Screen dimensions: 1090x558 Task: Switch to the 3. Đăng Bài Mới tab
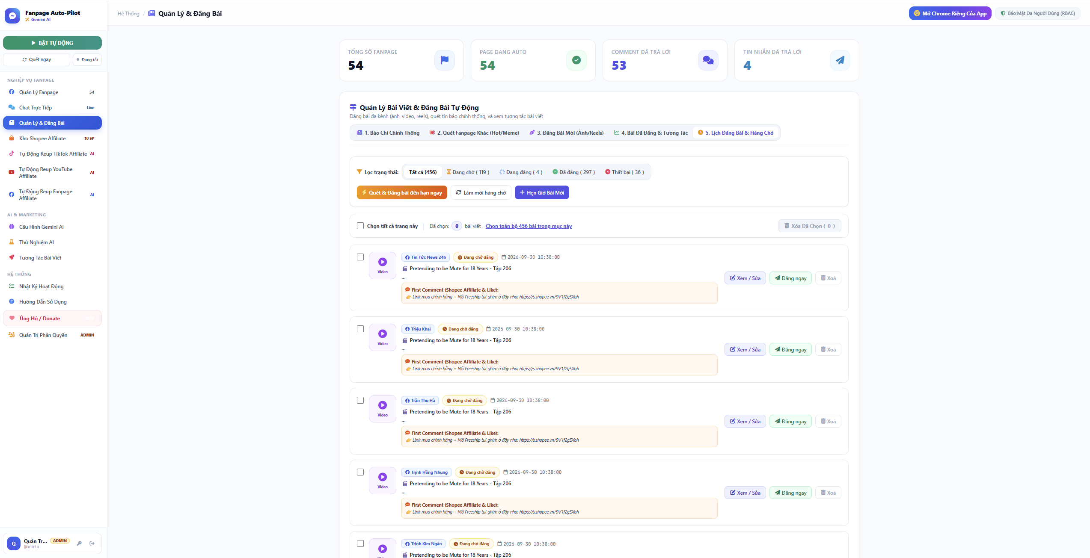pyautogui.click(x=567, y=133)
